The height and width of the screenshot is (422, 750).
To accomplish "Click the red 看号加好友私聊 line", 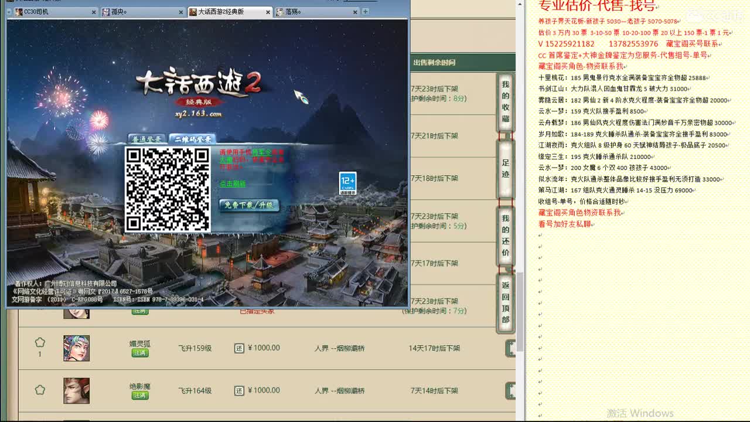I will 565,224.
